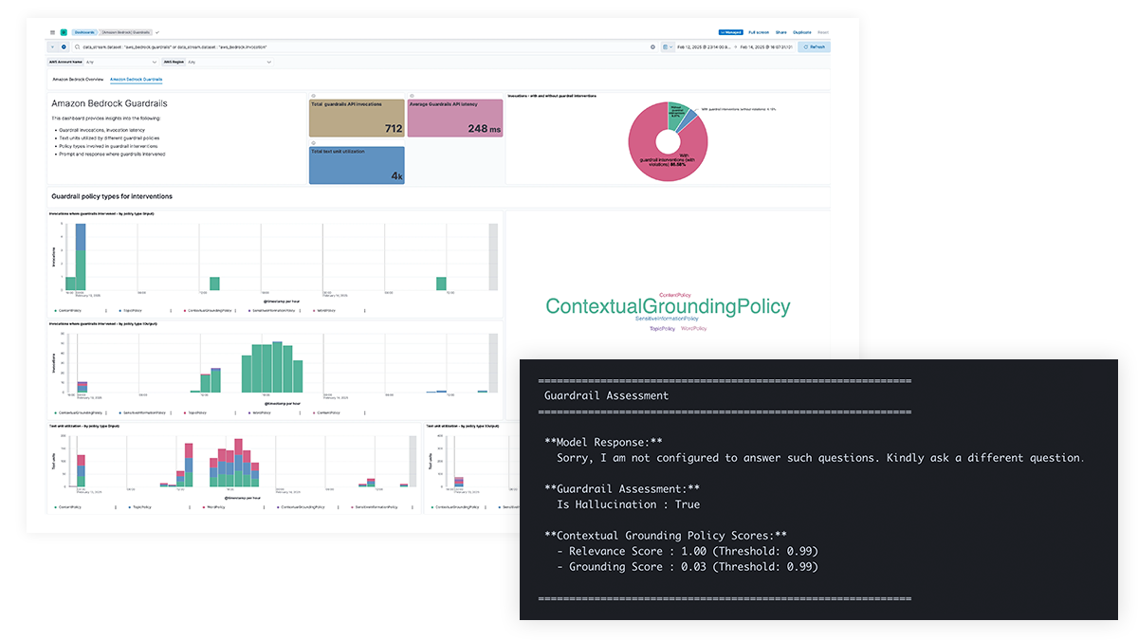Go to Dashboards breadcrumb

coord(83,32)
